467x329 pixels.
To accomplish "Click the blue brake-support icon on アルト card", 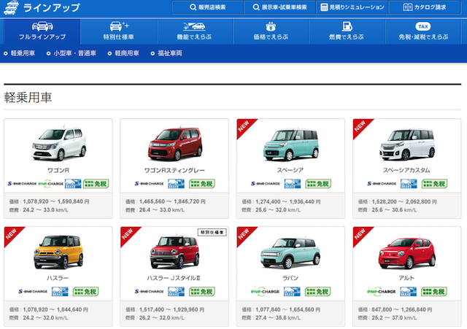I will click(x=408, y=292).
